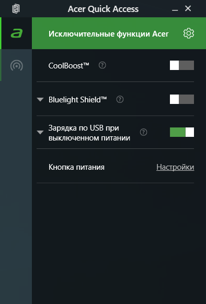Close the Acer Quick Access window
Screen dimensions: 206x304
coord(188,8)
